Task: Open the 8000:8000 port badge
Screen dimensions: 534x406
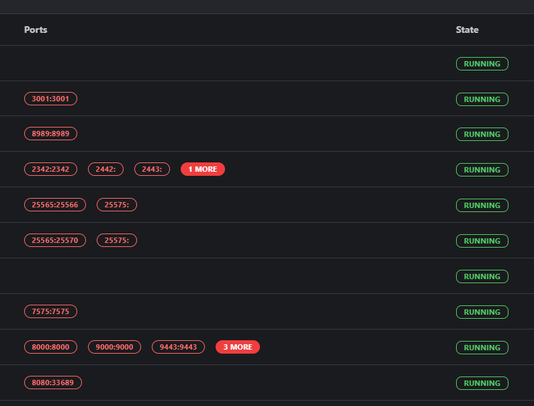Action: click(50, 347)
